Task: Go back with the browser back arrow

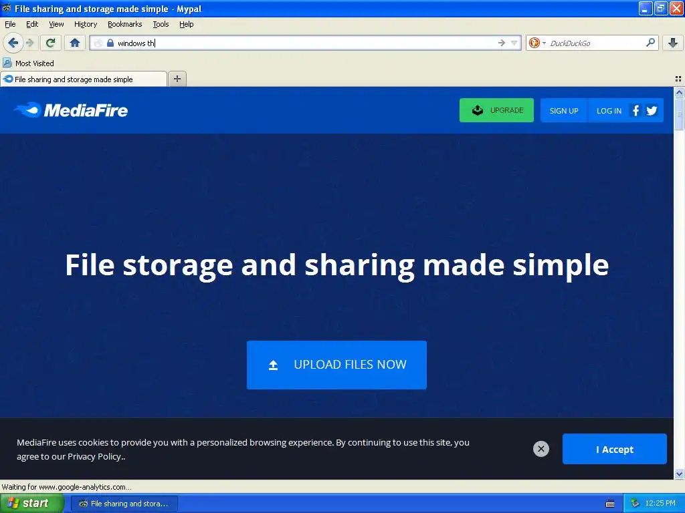Action: [13, 43]
